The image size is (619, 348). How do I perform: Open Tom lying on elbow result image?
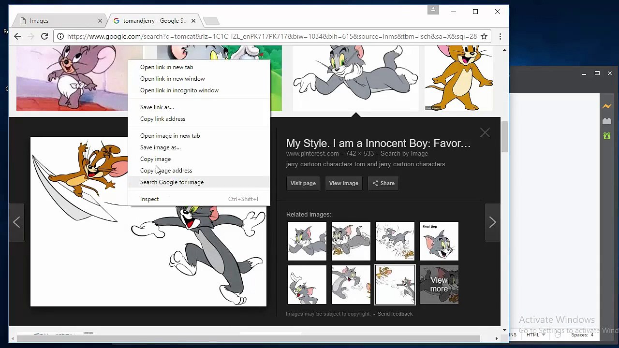click(x=356, y=78)
